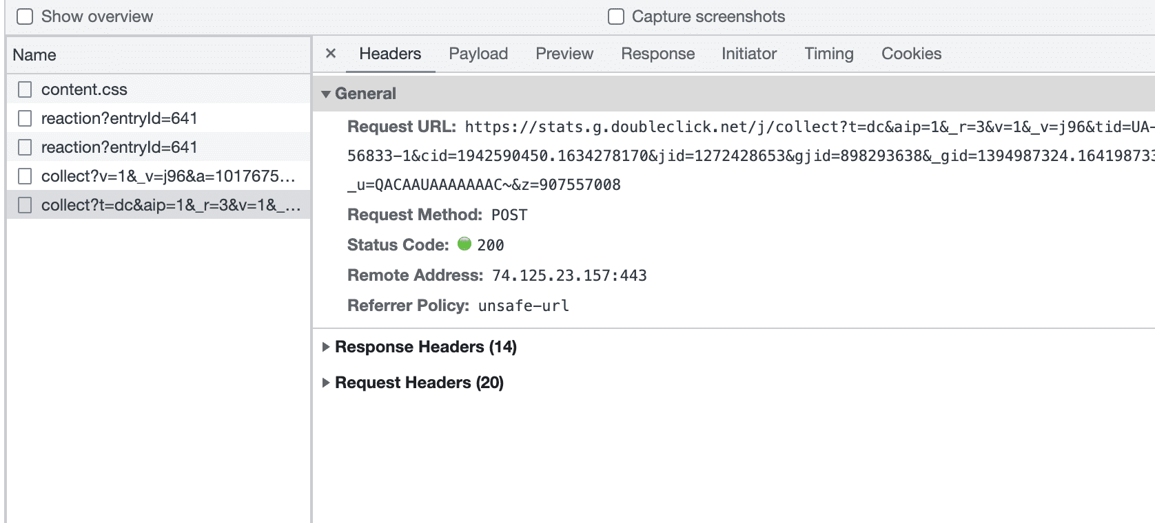Open the Initiator tab
This screenshot has height=523, width=1155.
click(x=749, y=54)
